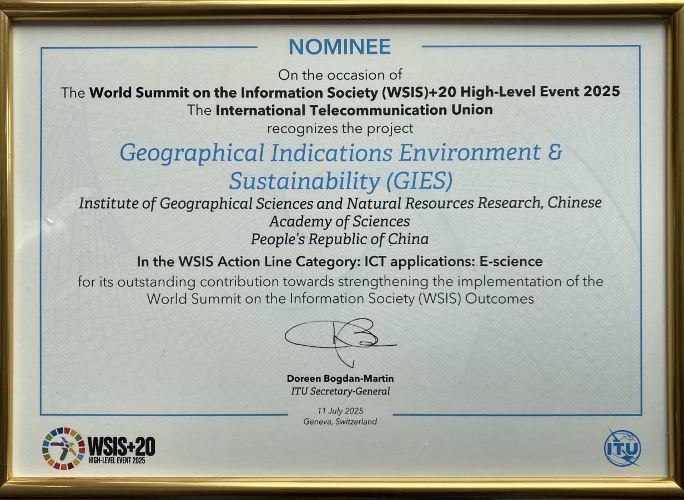Click the "On the occasion of" line

point(340,74)
